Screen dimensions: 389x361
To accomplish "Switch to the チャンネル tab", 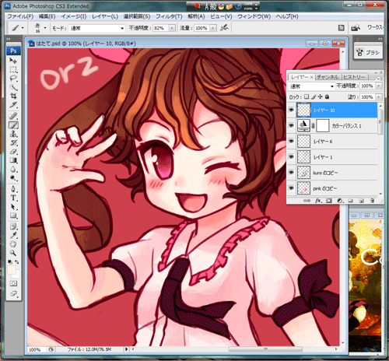I will pos(328,77).
